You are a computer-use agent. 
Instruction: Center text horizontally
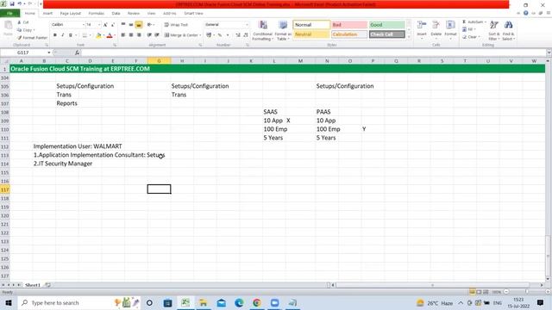click(x=131, y=35)
